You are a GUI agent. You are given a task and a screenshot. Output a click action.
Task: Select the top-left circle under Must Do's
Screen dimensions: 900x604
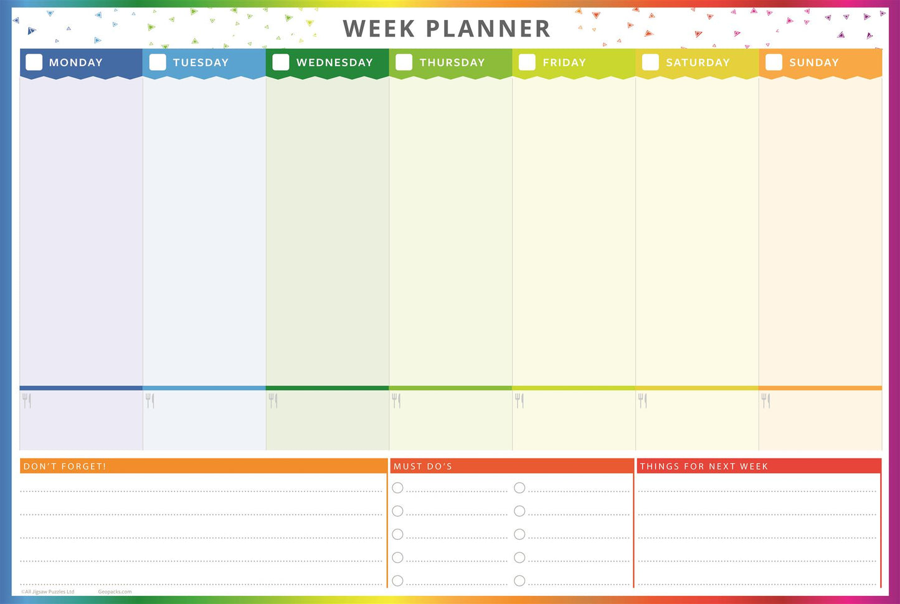(397, 488)
